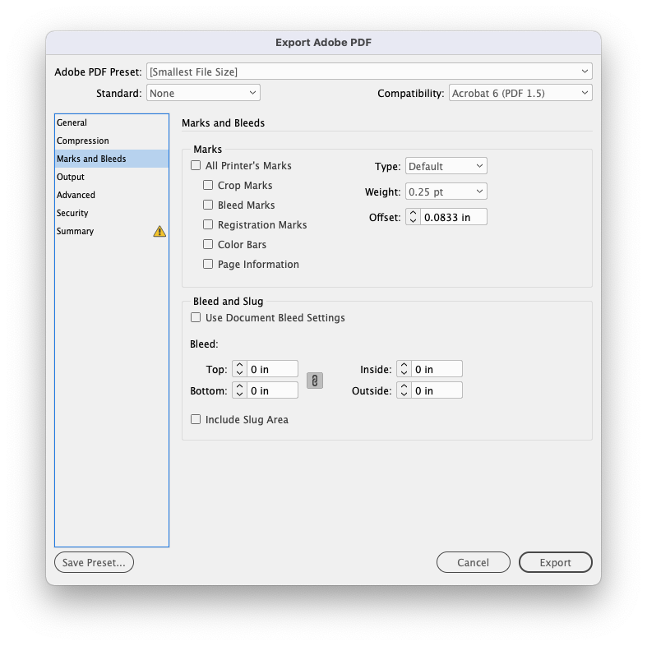This screenshot has width=647, height=646.
Task: Click the Top bleed value field
Action: (272, 369)
